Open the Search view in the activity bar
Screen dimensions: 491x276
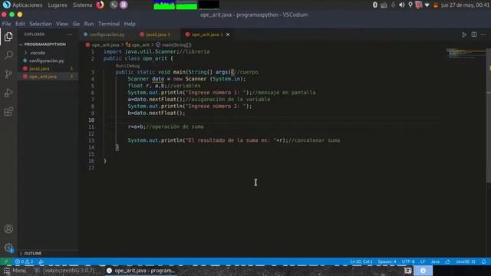pos(8,55)
